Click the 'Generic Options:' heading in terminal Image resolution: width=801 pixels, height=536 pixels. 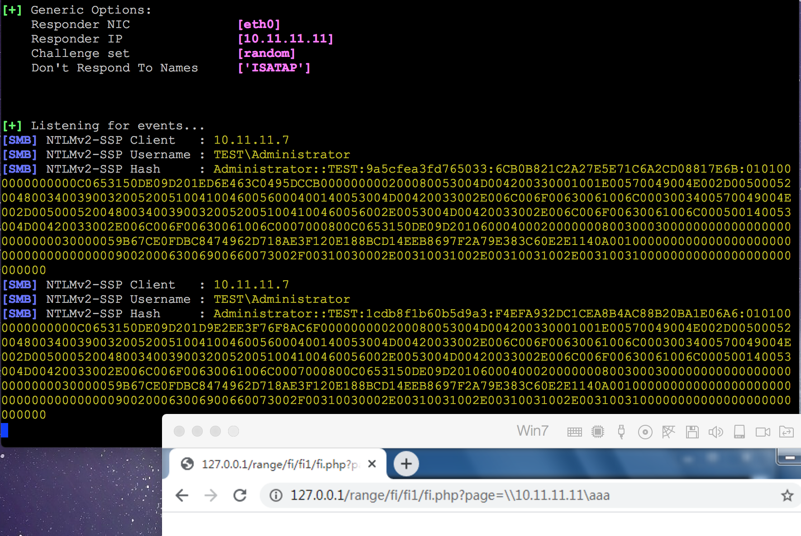coord(91,10)
